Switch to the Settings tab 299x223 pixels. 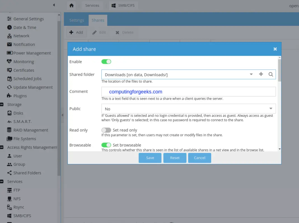[77, 20]
